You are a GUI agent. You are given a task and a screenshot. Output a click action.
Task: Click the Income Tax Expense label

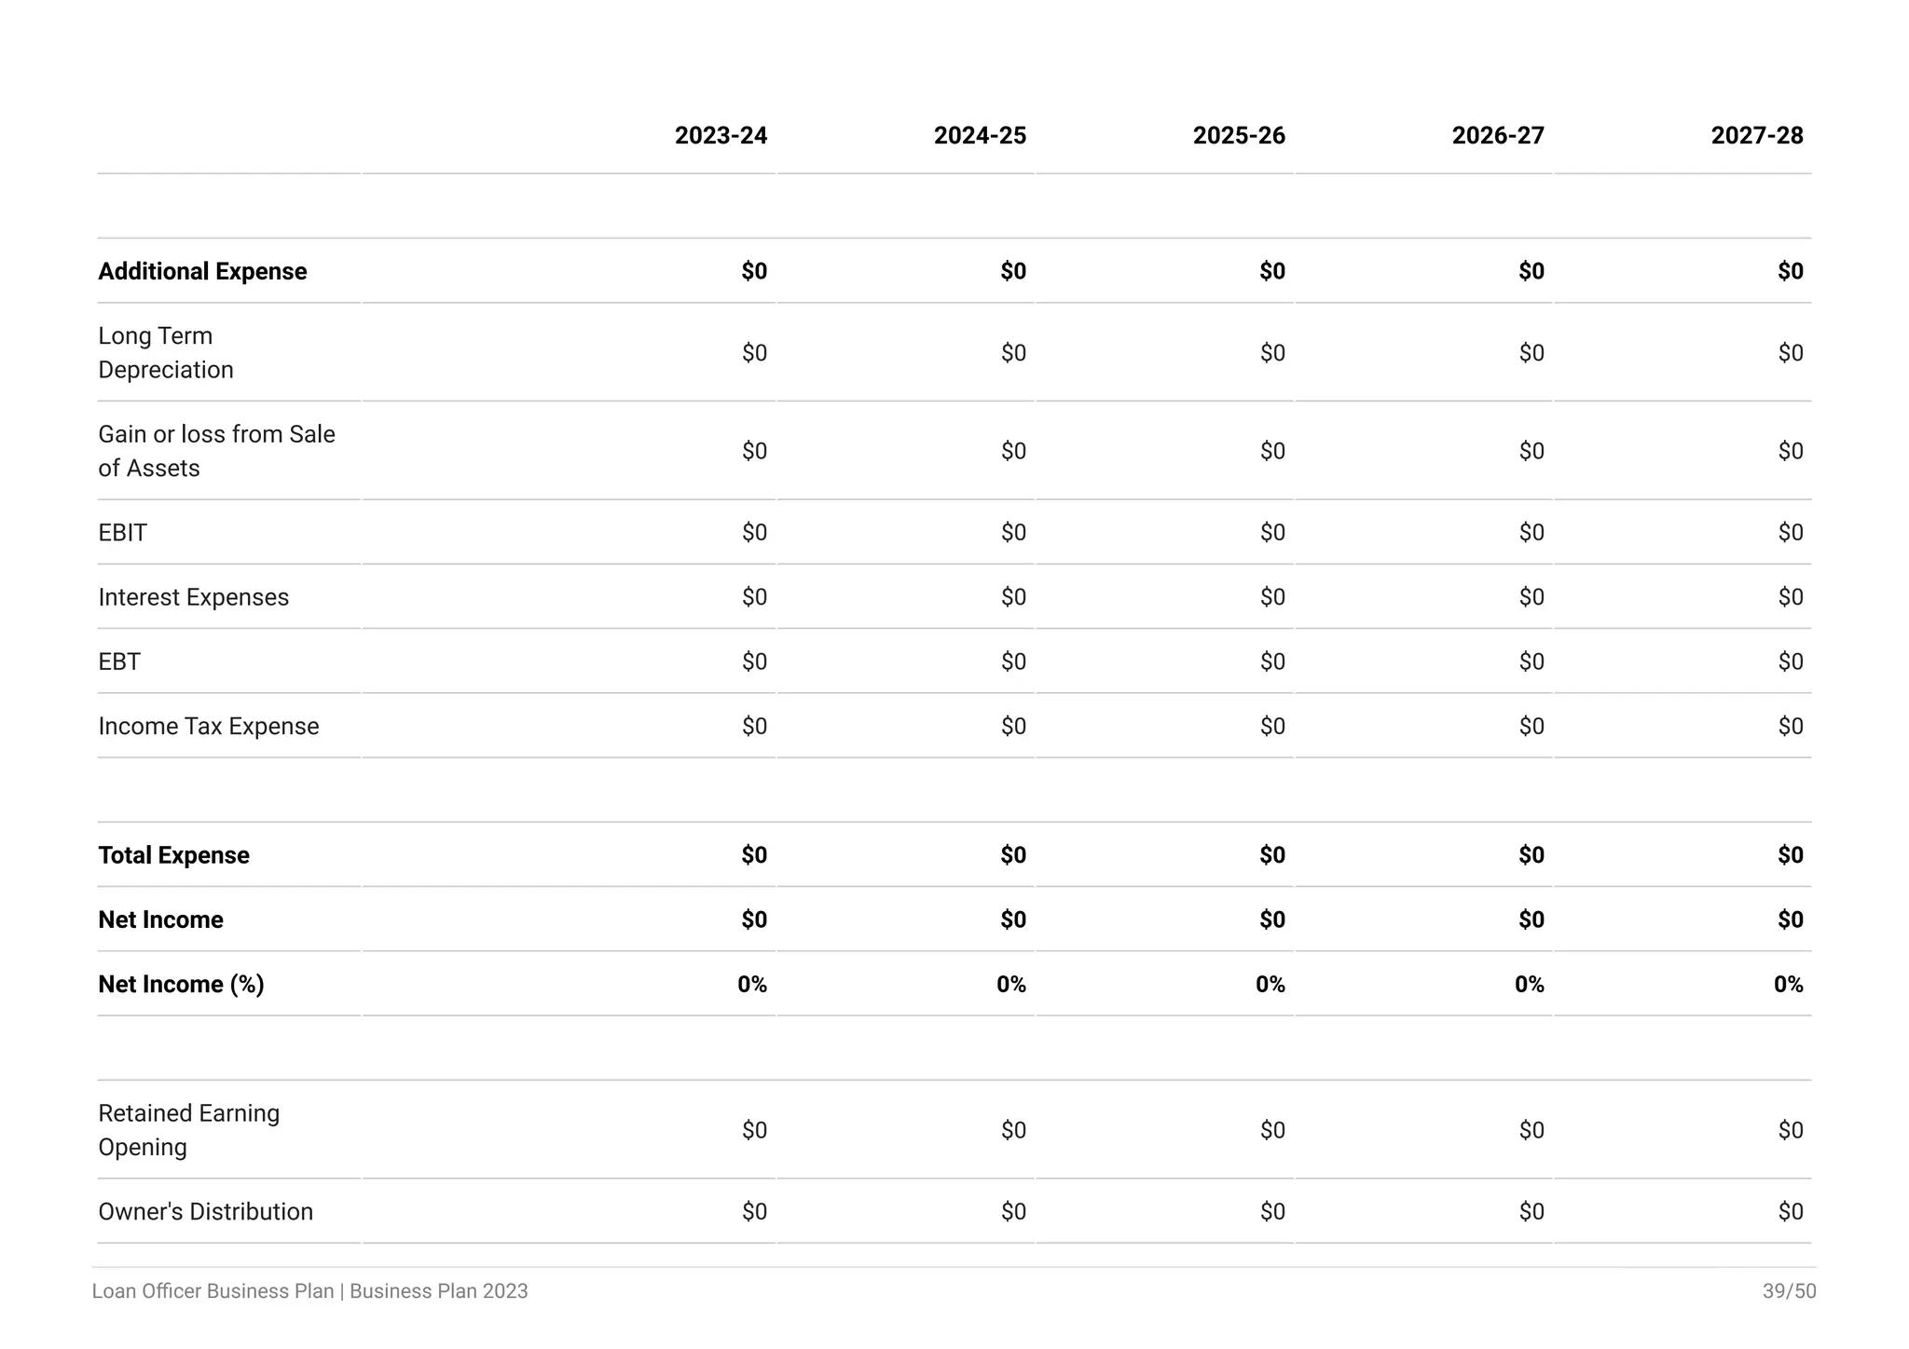pos(209,727)
